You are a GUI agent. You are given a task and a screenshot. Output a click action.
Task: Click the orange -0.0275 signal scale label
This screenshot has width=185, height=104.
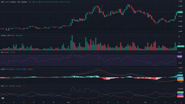[180, 80]
